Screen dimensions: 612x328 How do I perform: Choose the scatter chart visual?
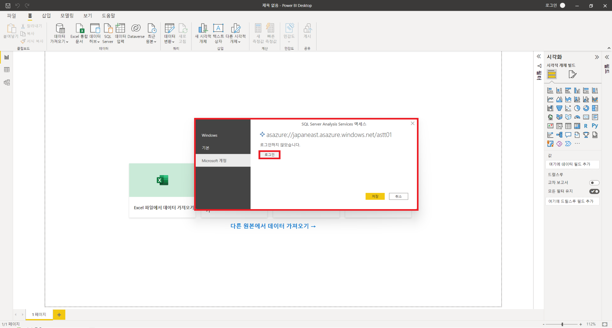(x=568, y=108)
